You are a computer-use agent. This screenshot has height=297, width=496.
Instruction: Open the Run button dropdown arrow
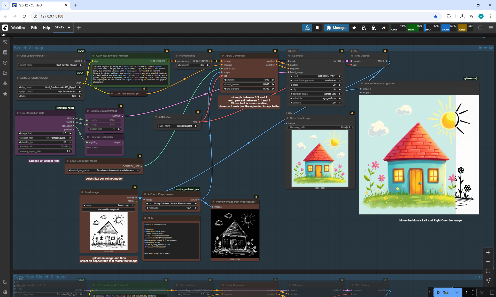click(x=457, y=292)
